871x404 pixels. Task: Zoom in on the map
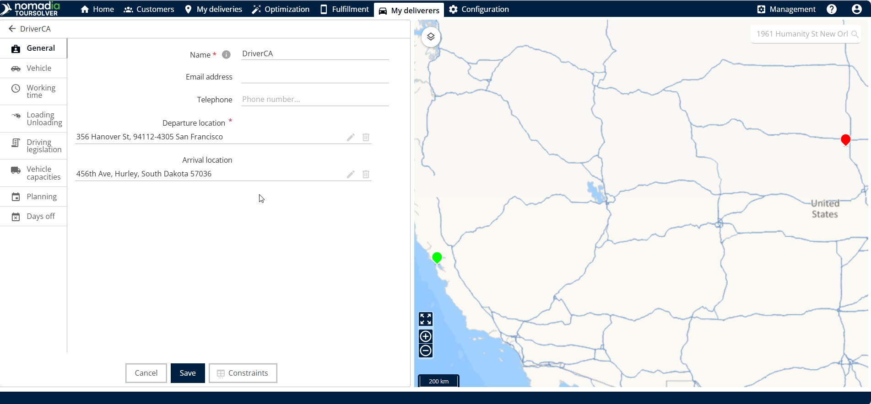click(x=426, y=337)
